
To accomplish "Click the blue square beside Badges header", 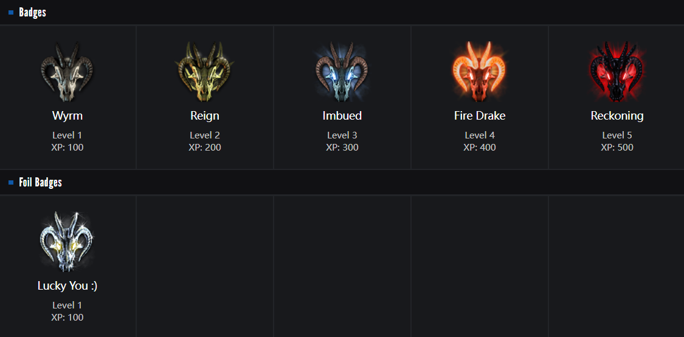I will point(11,12).
